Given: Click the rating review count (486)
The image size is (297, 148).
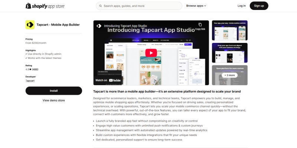Looking at the screenshot, I should (35, 69).
